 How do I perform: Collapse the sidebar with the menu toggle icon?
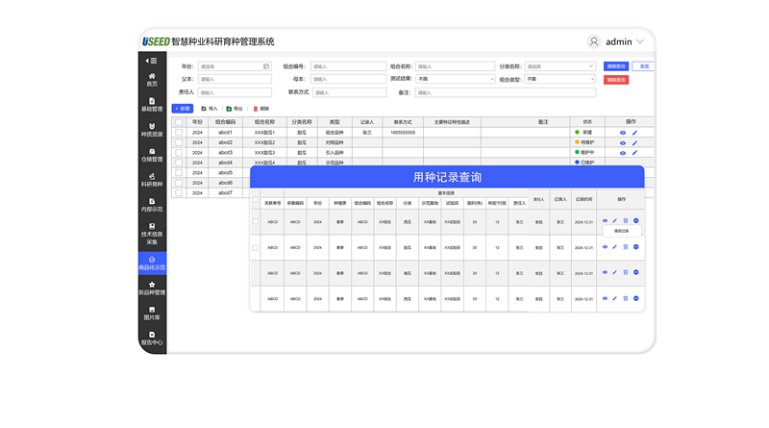[x=151, y=61]
